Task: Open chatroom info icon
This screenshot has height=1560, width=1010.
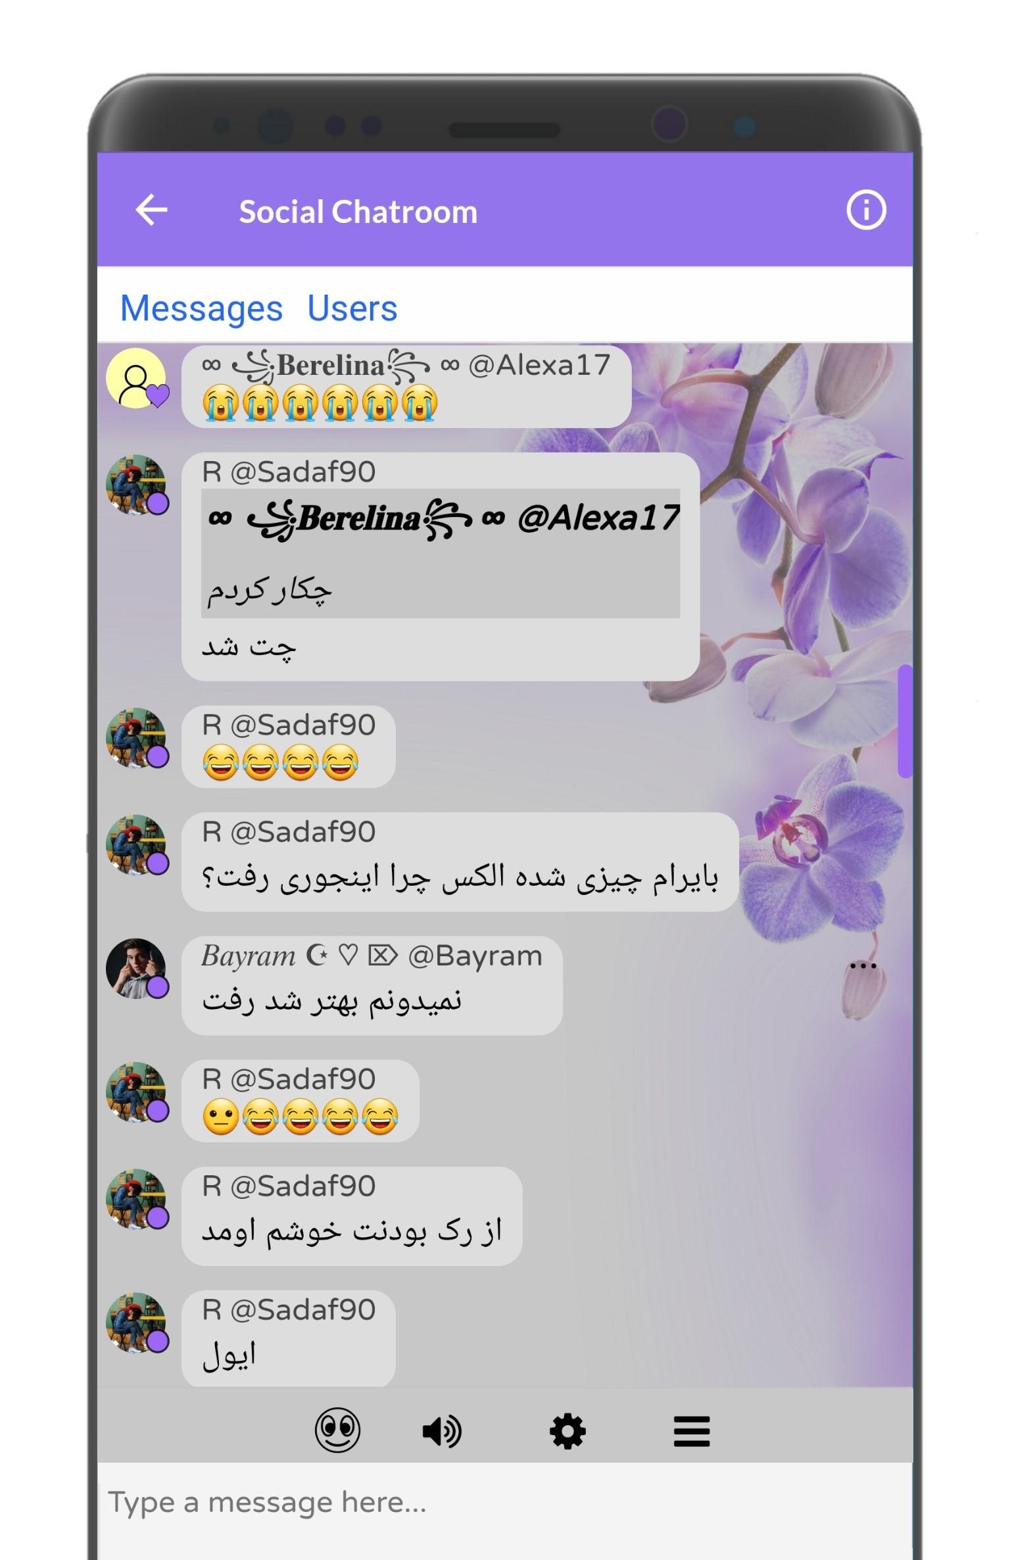Action: (x=865, y=210)
